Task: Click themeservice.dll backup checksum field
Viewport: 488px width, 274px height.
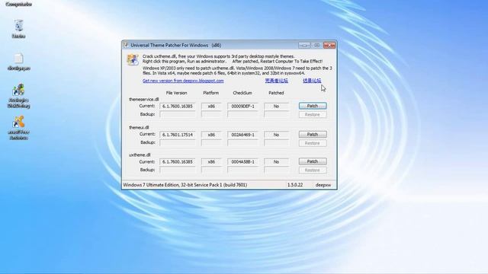Action: pos(242,114)
